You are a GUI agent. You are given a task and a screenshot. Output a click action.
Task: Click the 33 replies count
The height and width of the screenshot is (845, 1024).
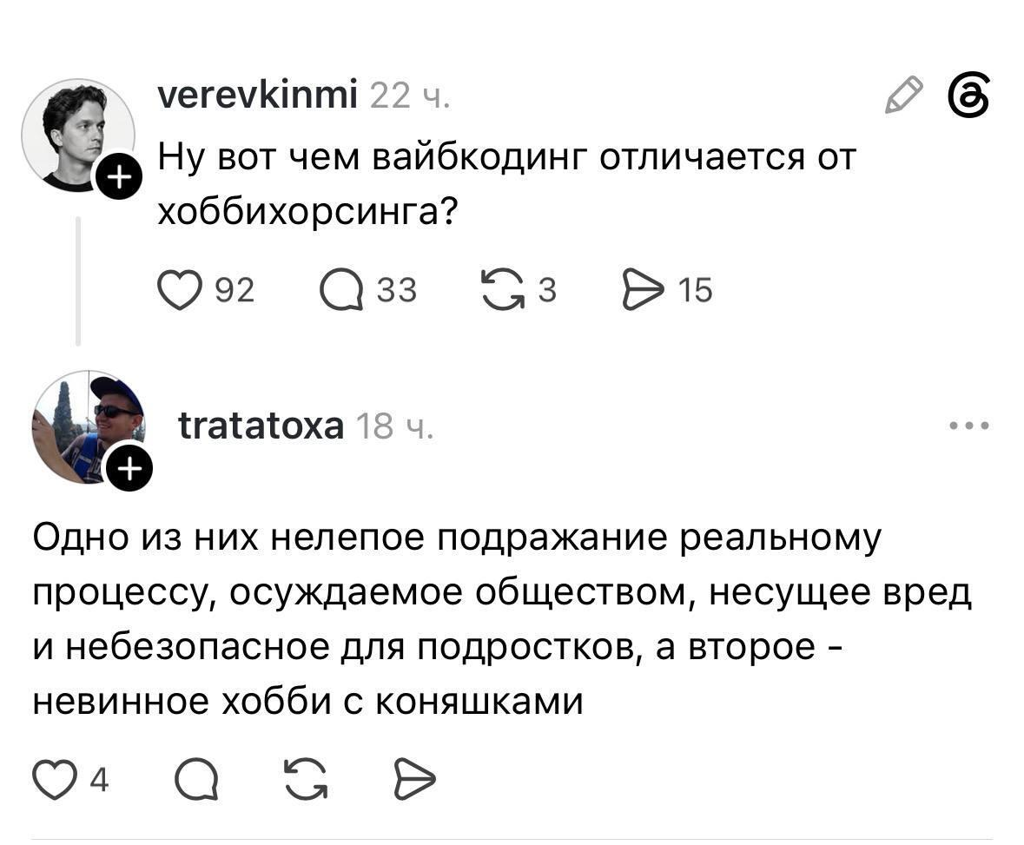(396, 290)
